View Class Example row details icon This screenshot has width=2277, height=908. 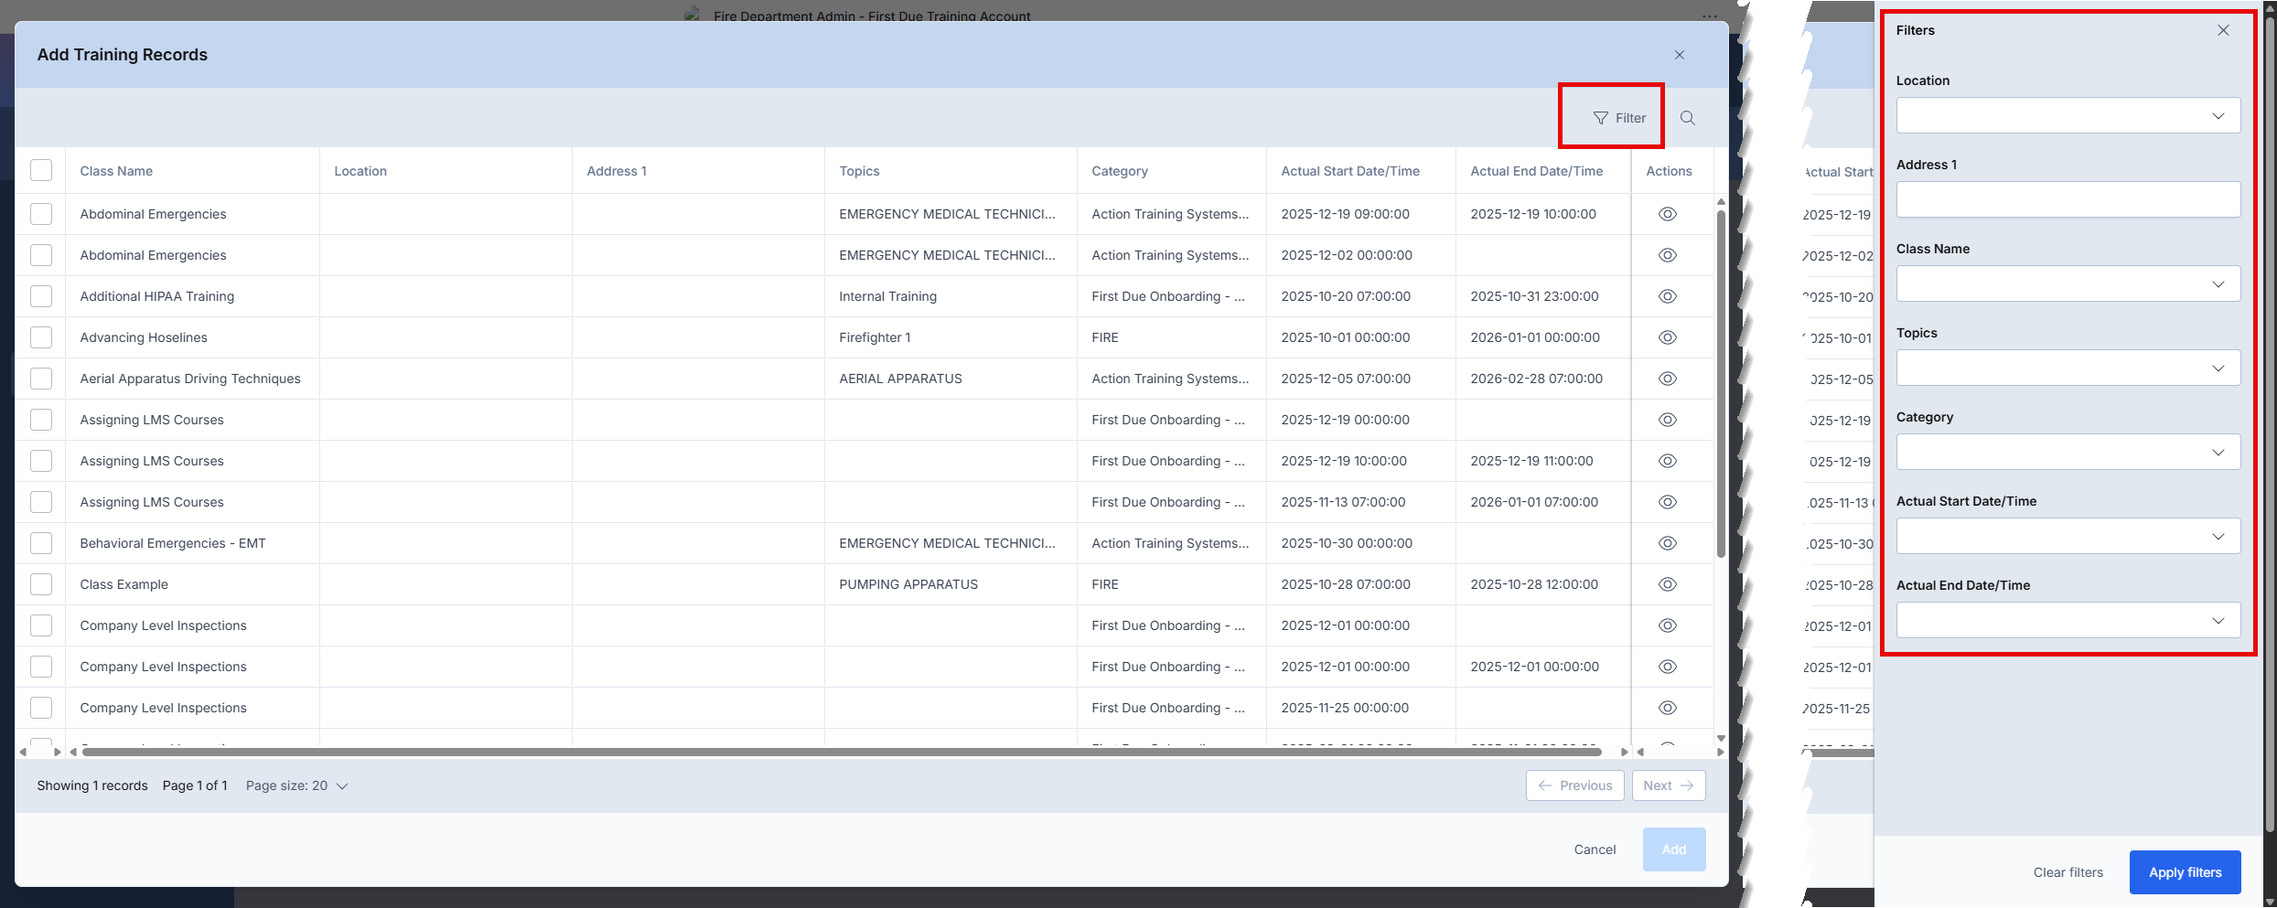click(1668, 584)
